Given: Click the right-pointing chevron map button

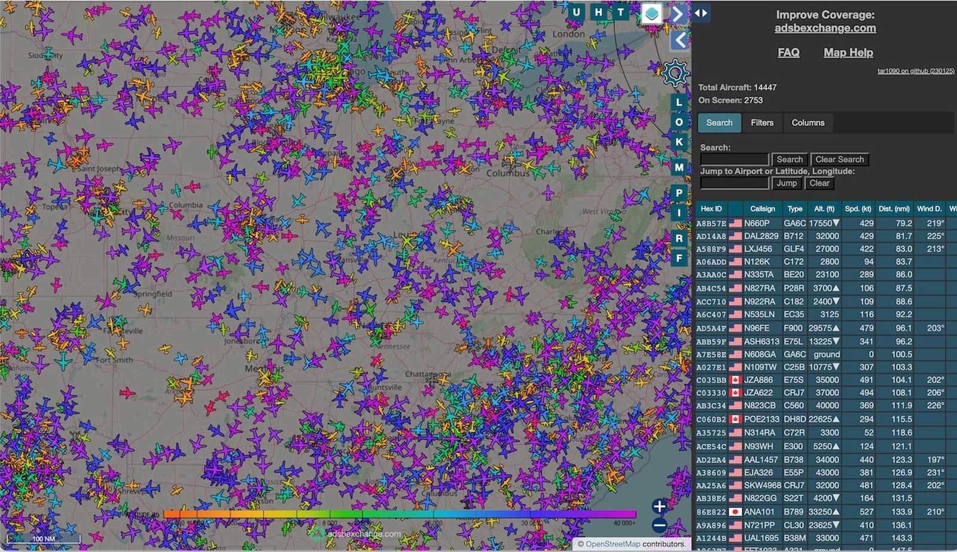Looking at the screenshot, I should [x=678, y=14].
